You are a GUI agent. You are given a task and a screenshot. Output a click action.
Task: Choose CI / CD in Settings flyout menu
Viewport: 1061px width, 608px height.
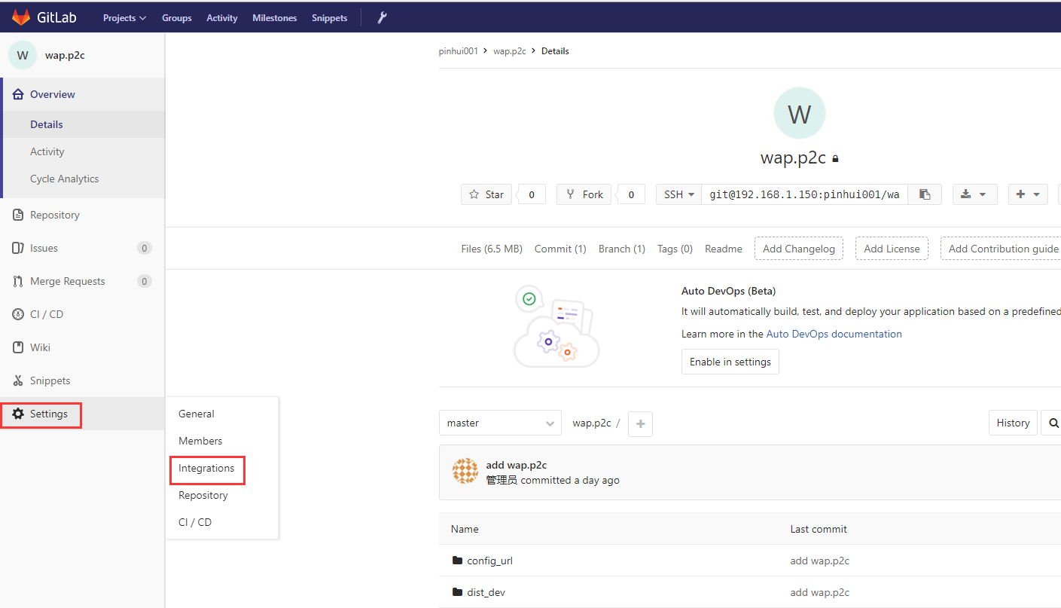[195, 522]
